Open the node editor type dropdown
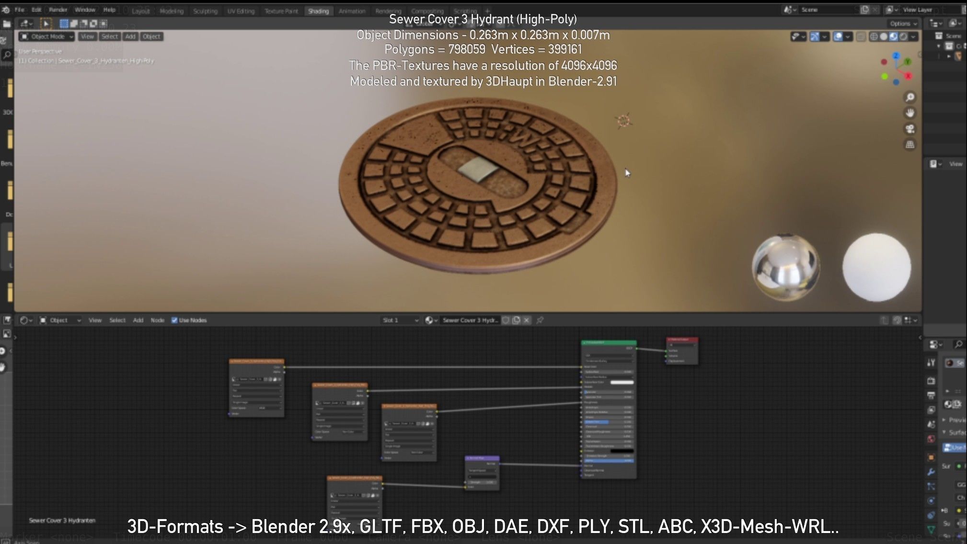This screenshot has width=967, height=544. [26, 320]
